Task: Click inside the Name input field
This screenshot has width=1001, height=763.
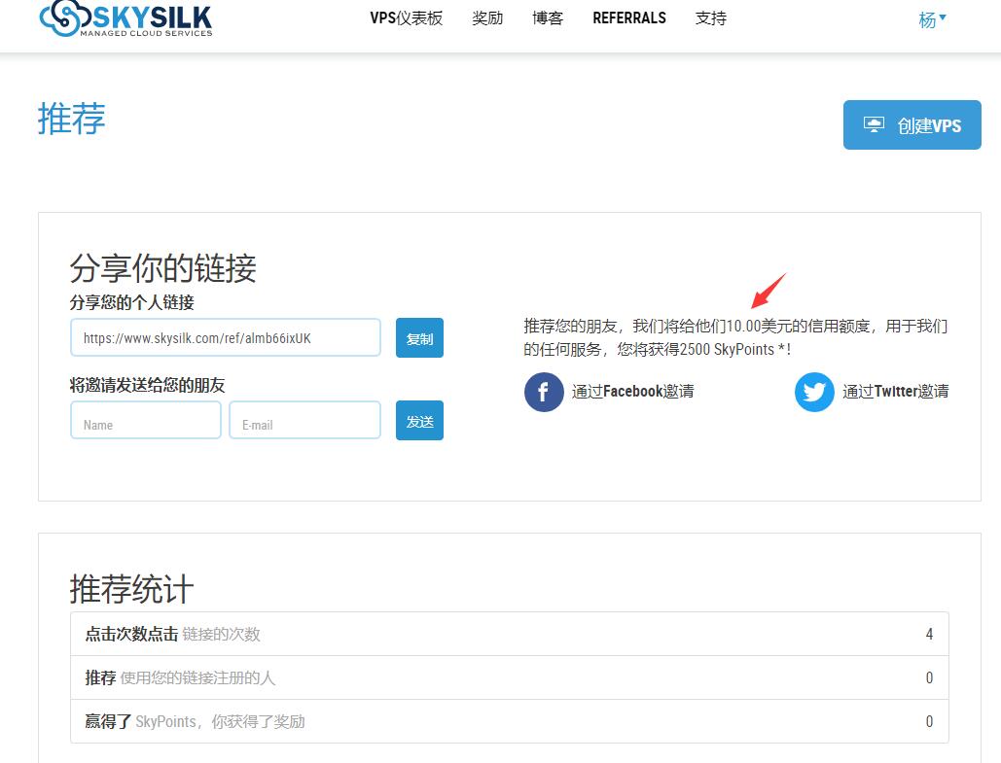Action: 145,420
